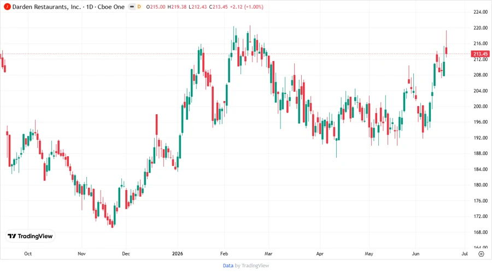Viewport: 492px width, 272px height.
Task: Click the orange D delayed-data badge
Action: (139, 7)
